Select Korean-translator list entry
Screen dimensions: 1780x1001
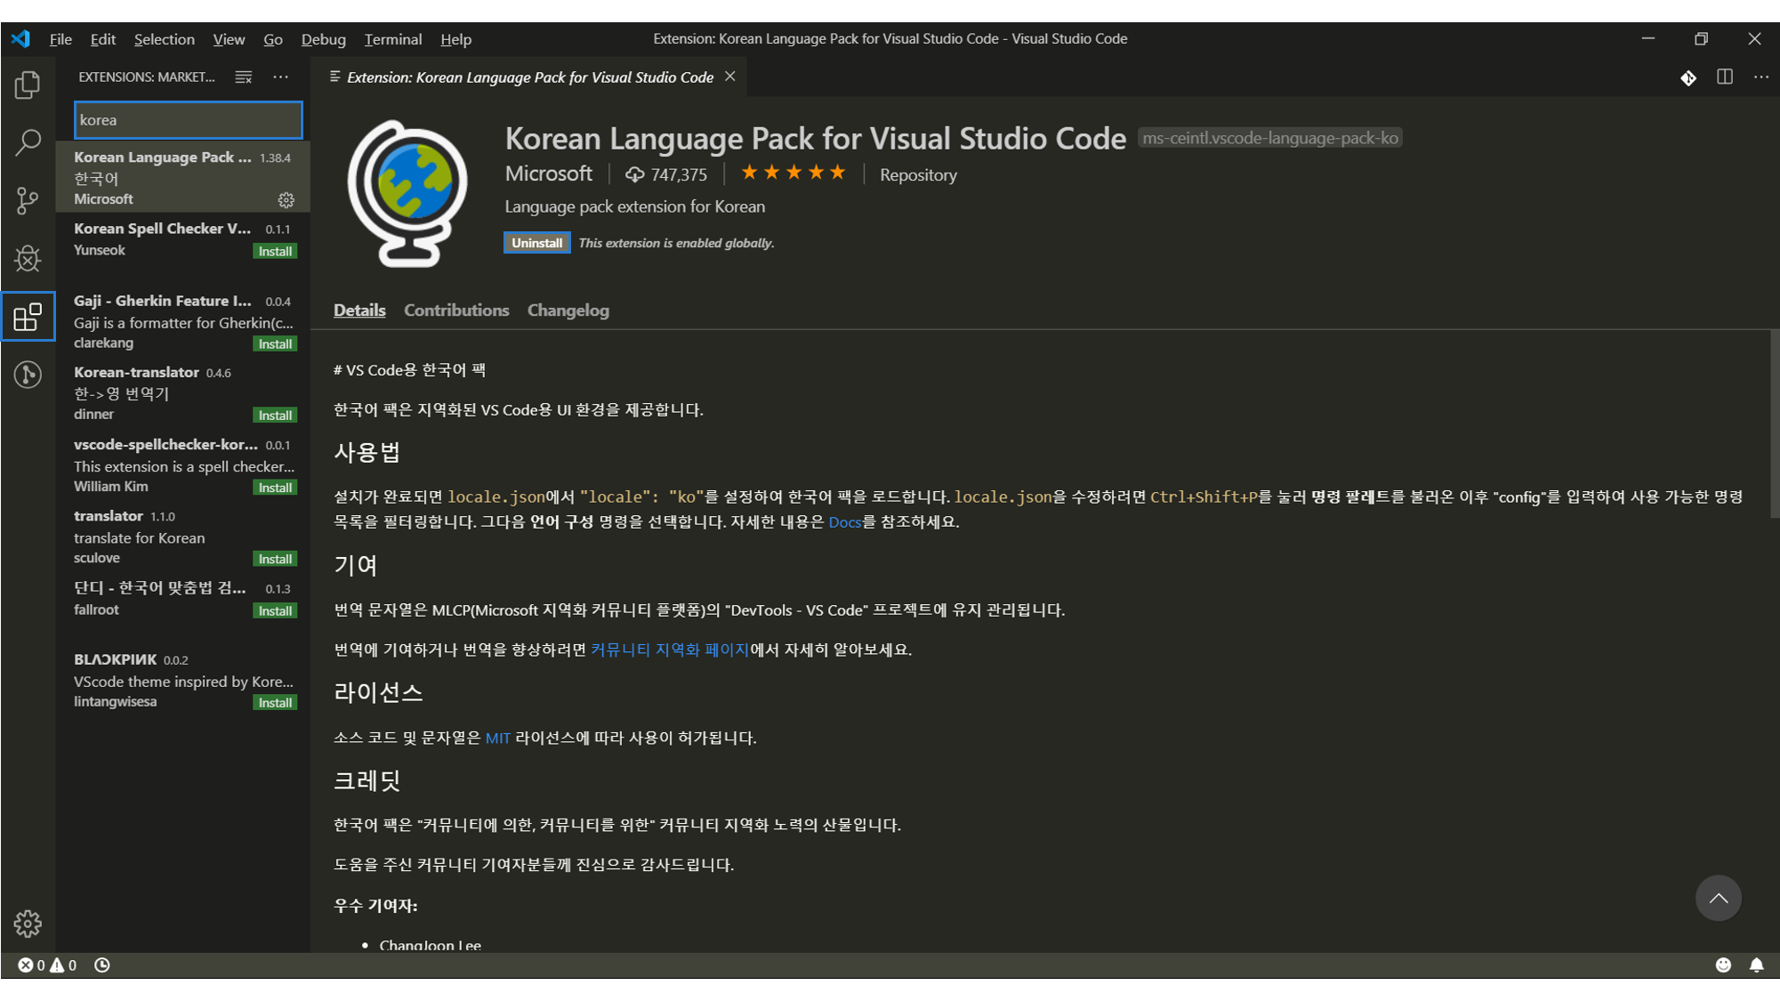[183, 392]
